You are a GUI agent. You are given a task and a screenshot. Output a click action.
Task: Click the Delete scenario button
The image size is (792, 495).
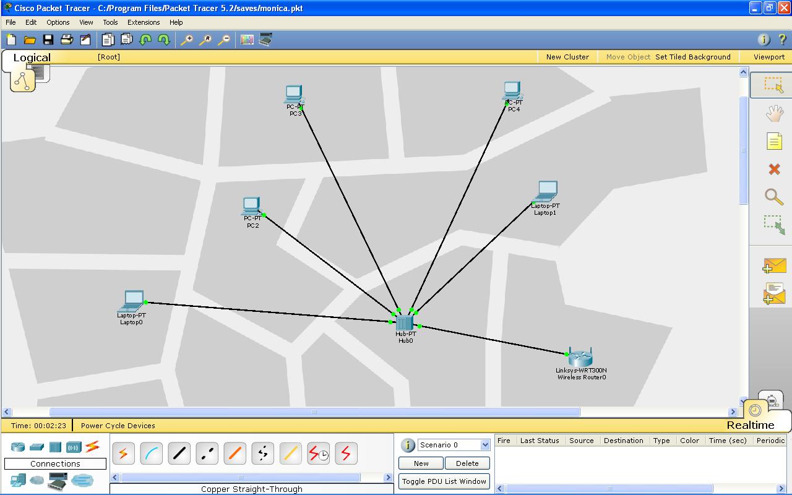pyautogui.click(x=467, y=463)
